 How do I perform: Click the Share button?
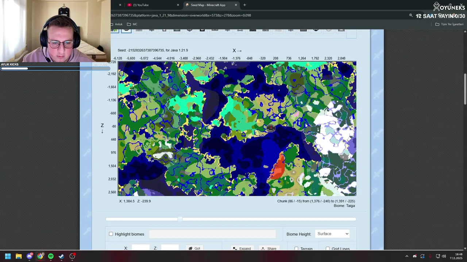tap(269, 249)
